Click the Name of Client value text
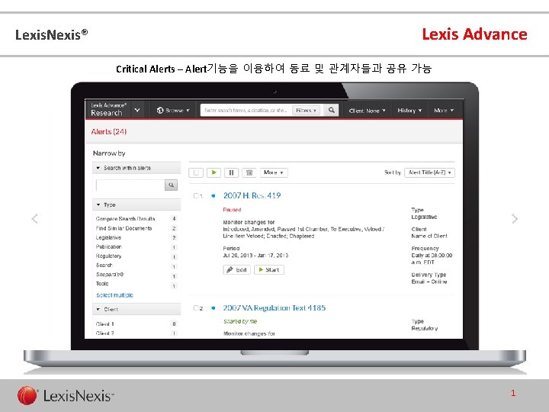 point(429,236)
